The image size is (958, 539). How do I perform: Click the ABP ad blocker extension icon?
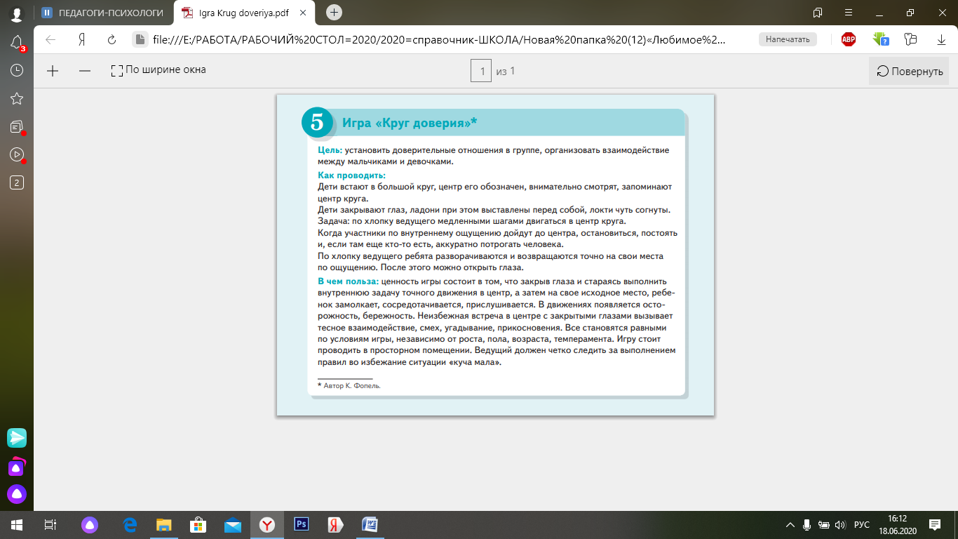849,39
